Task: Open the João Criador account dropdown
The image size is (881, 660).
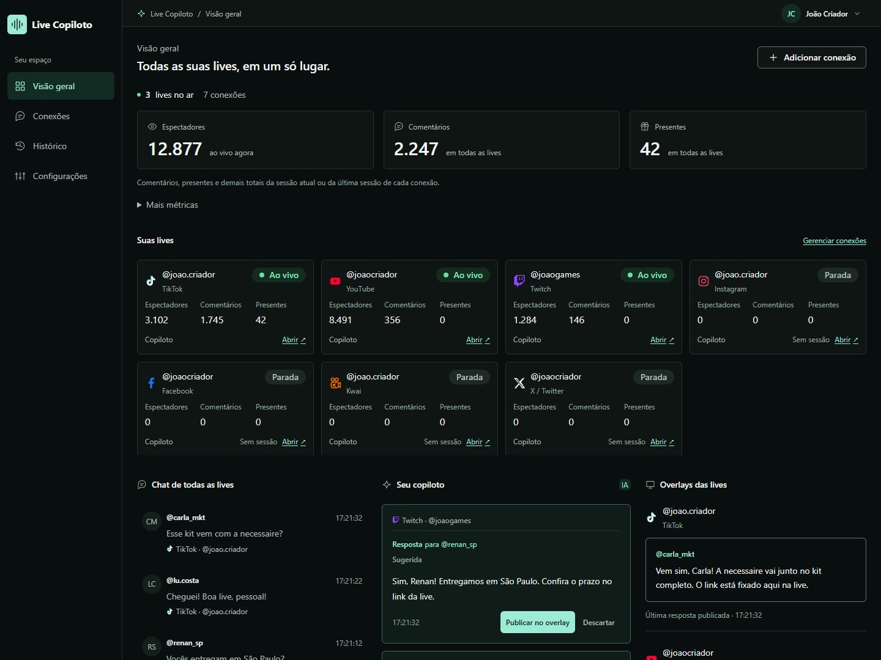Action: (822, 13)
